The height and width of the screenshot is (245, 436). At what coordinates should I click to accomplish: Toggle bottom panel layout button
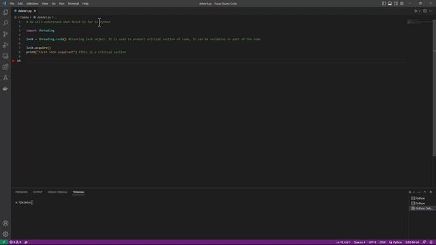[390, 3]
